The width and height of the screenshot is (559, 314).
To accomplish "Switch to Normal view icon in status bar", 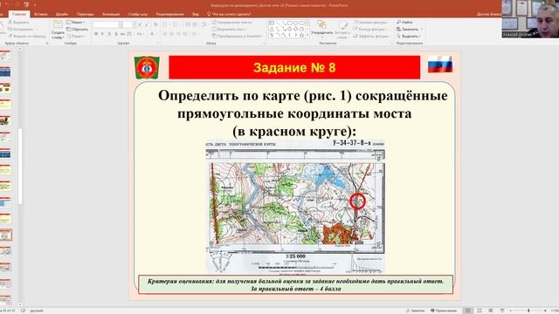I will point(468,311).
